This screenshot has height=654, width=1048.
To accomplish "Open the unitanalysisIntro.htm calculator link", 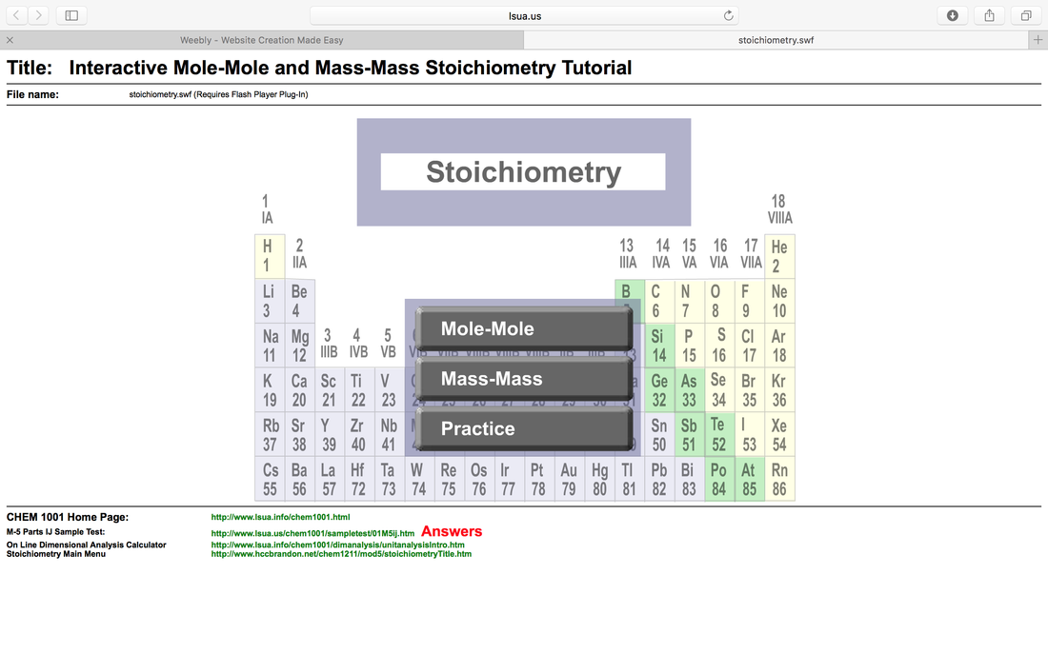I will click(x=337, y=545).
